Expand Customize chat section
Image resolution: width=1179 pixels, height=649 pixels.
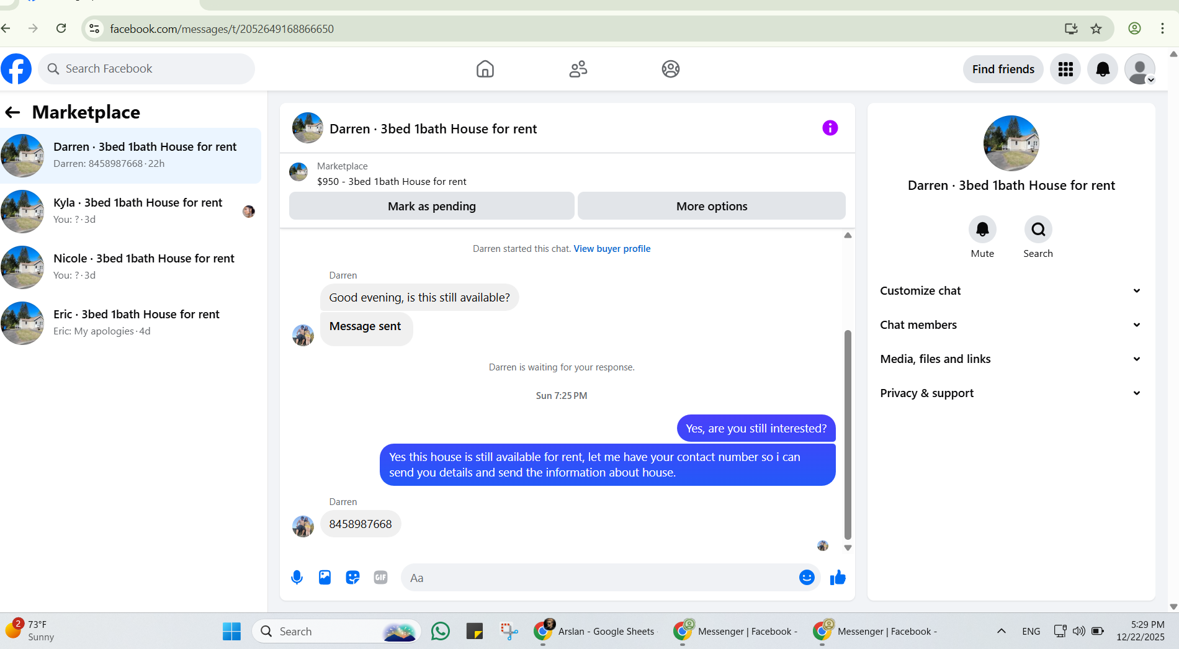point(1011,291)
